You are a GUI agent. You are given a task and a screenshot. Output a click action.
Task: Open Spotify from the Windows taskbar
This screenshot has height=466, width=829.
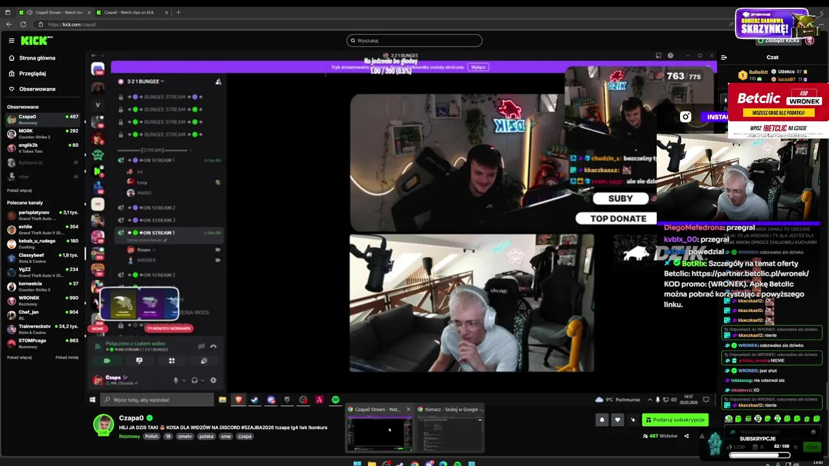coord(457,463)
